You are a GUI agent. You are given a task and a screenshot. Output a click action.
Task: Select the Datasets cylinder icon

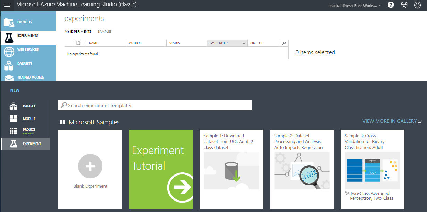9,65
